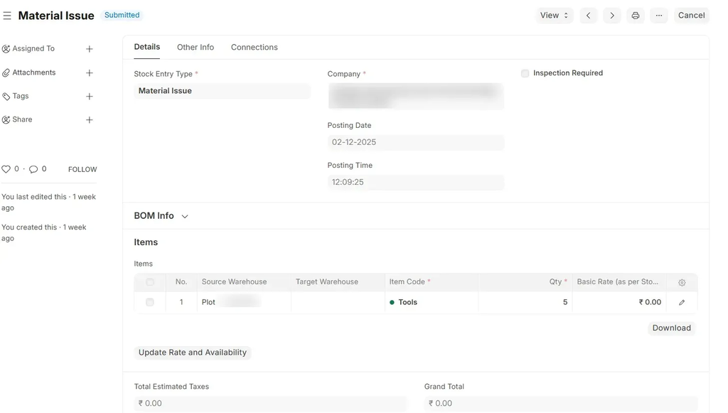Go to next document arrow
Viewport: 728px width, 413px height.
611,16
